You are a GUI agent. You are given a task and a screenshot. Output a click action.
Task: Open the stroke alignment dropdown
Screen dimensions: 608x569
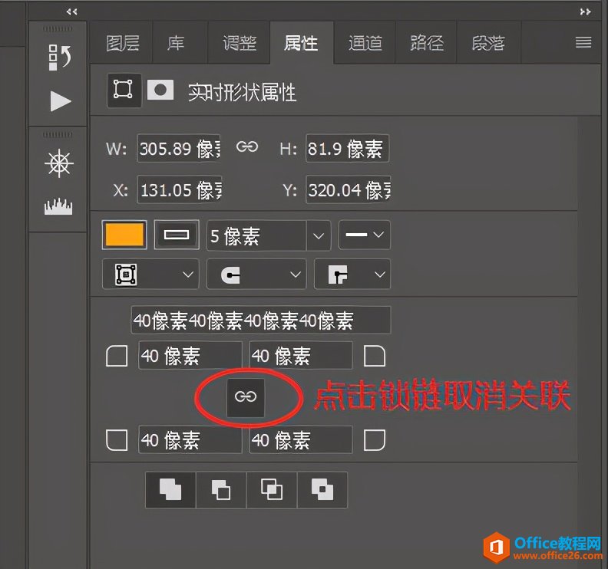click(x=150, y=275)
